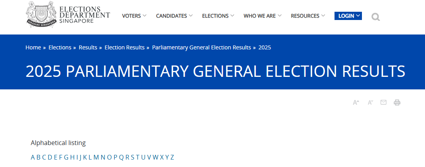The image size is (425, 167).
Task: Expand the Elections navigation menu
Action: coord(218,16)
